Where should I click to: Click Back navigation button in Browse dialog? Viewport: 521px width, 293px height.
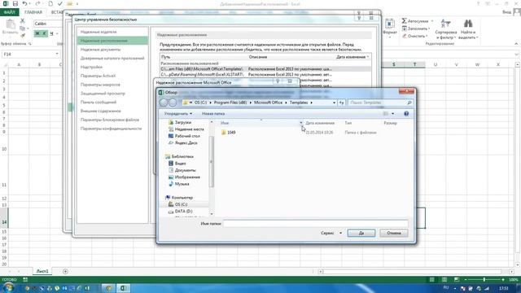coord(164,103)
